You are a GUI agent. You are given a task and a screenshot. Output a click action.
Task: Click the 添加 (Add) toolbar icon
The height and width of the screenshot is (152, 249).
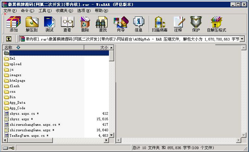(14, 24)
